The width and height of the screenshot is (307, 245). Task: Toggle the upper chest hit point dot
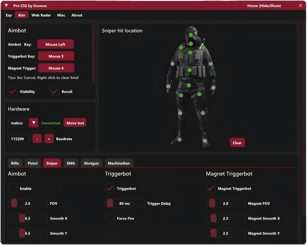[x=190, y=52]
